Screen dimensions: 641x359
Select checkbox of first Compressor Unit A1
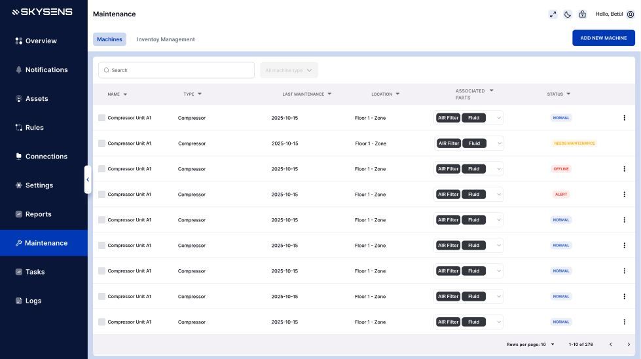101,118
